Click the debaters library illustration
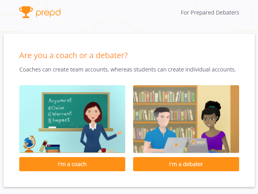This screenshot has height=194, width=258. (x=186, y=119)
